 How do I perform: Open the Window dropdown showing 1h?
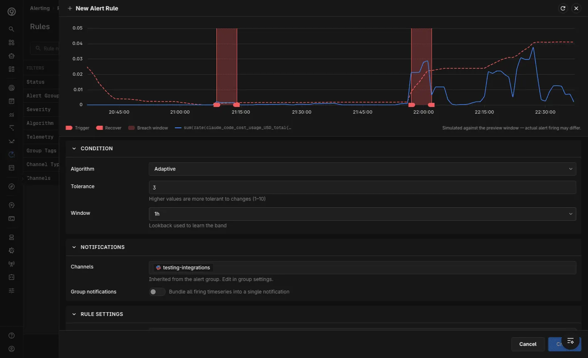362,214
